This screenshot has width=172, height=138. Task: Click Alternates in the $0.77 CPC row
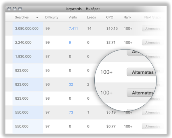point(152,127)
